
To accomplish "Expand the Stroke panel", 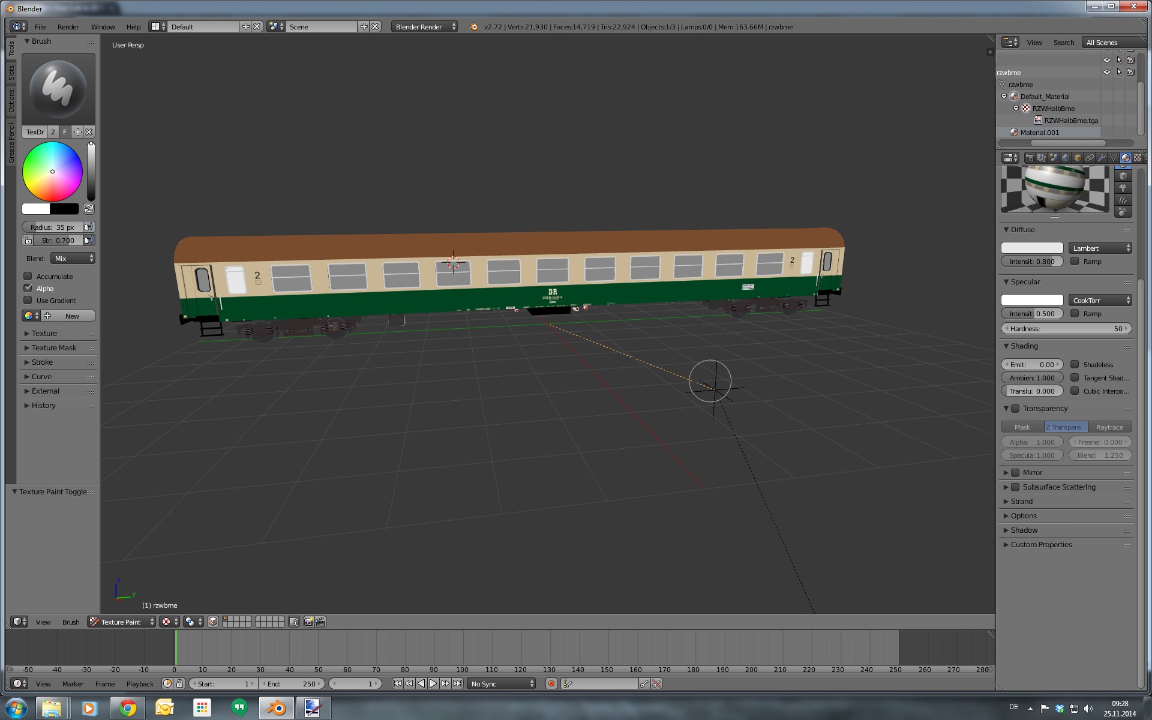I will (x=42, y=362).
